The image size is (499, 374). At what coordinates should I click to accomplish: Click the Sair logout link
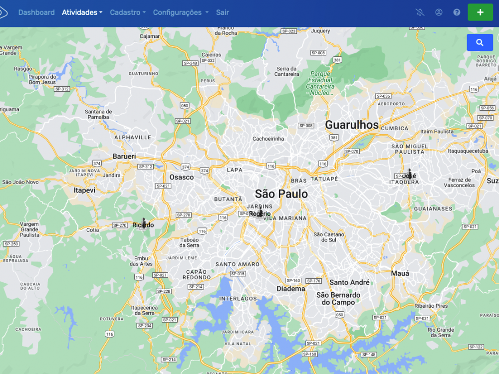pyautogui.click(x=223, y=12)
